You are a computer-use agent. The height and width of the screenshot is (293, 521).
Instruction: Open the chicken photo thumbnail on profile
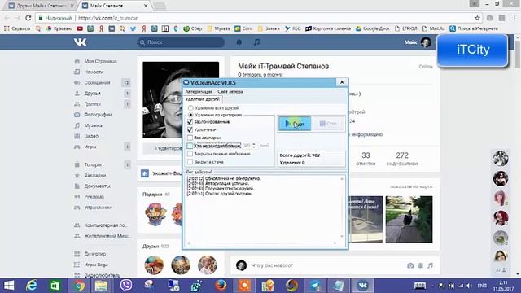(409, 219)
